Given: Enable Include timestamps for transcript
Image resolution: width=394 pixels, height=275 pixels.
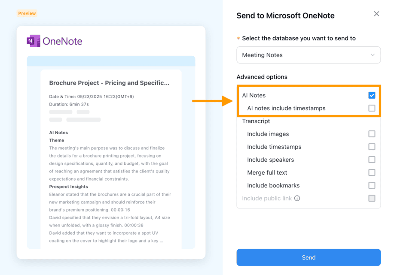Looking at the screenshot, I should coord(372,147).
